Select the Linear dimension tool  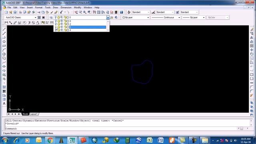pyautogui.click(x=6, y=23)
